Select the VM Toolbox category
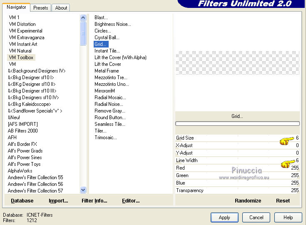Image resolution: width=306 pixels, height=225 pixels. tap(21, 57)
